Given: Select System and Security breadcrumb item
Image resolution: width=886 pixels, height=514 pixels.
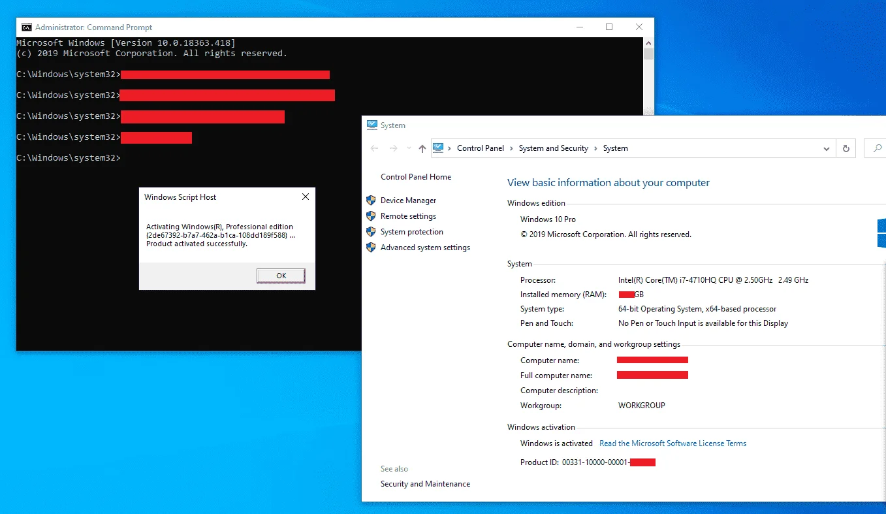Looking at the screenshot, I should (554, 148).
